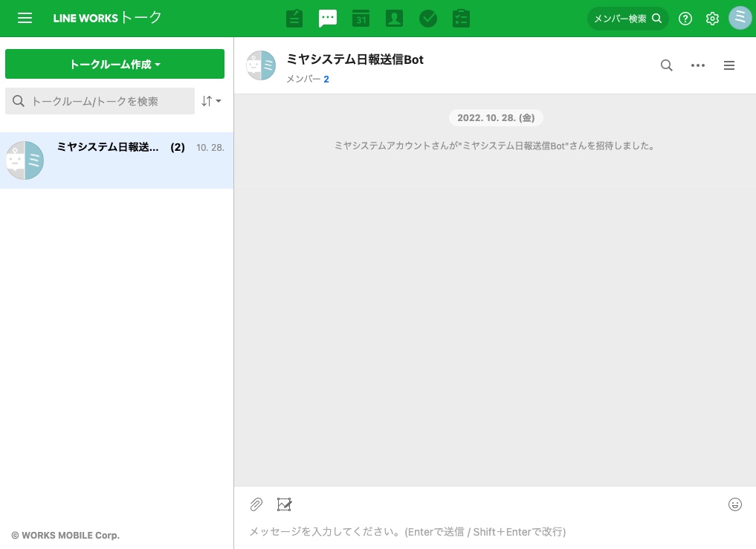Open the Tasks checkmark icon
The height and width of the screenshot is (549, 756).
428,19
